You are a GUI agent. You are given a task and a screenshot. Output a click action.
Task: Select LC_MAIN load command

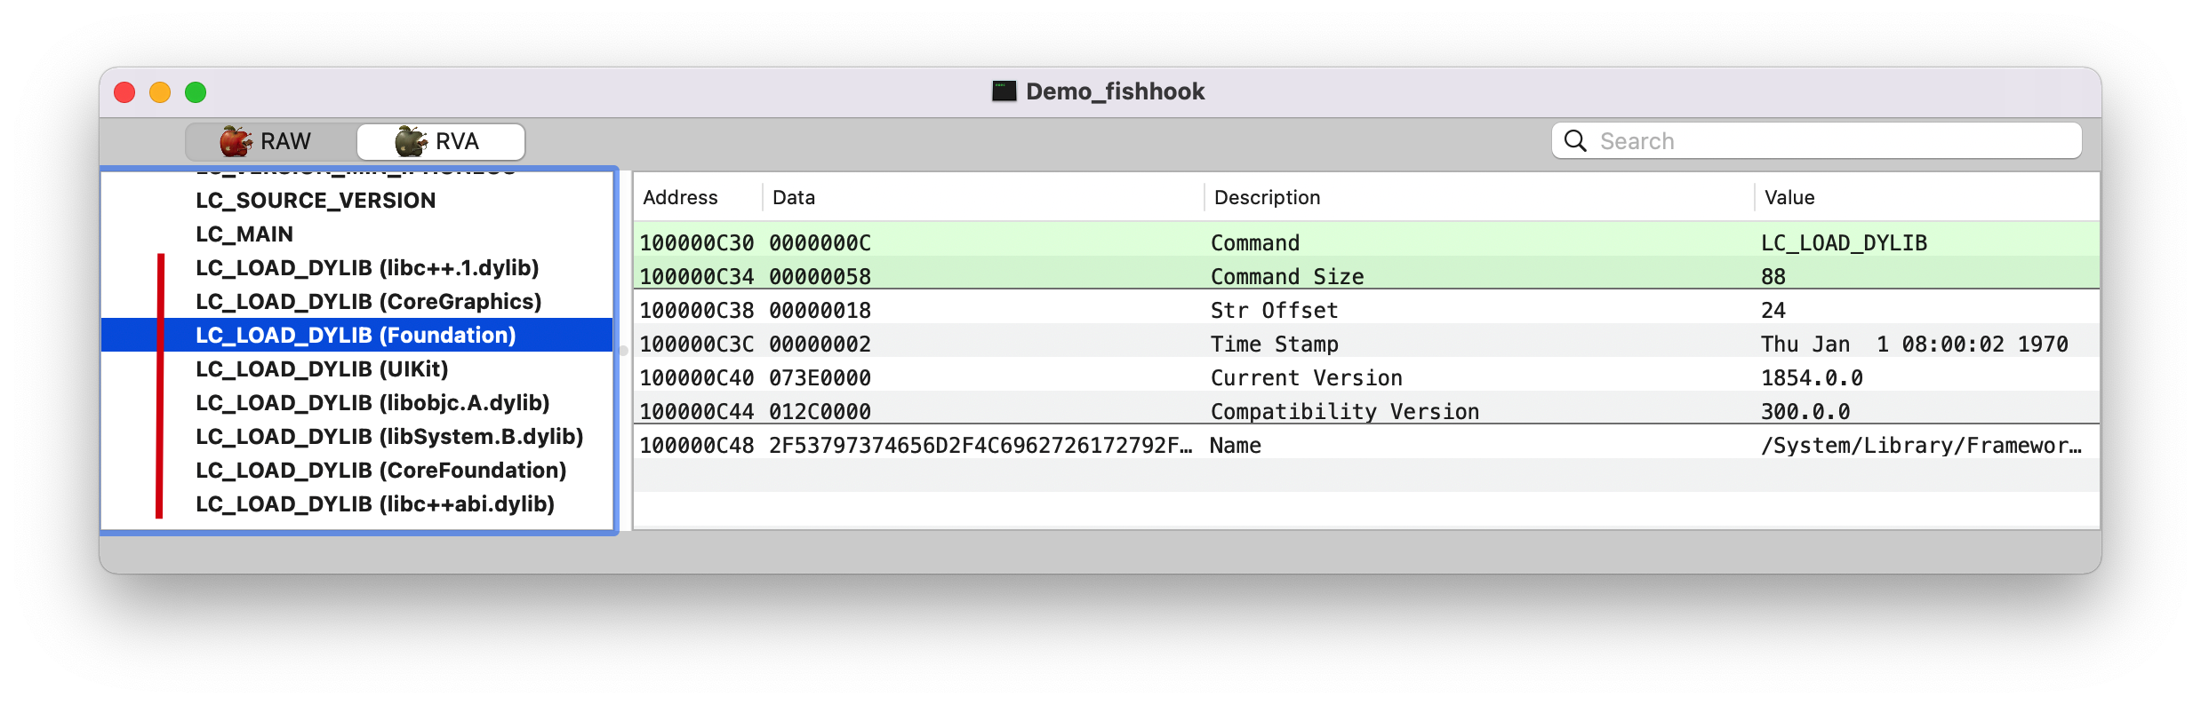(x=244, y=234)
